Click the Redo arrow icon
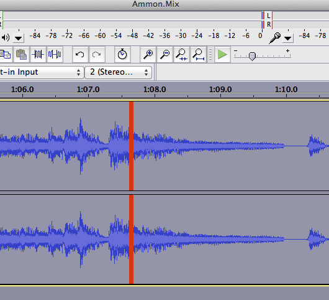329x300 pixels. point(96,55)
